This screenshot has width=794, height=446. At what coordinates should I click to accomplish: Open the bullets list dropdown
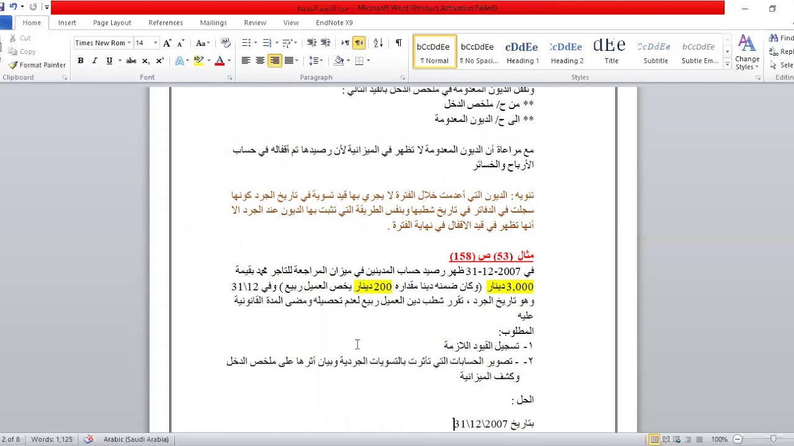pyautogui.click(x=254, y=43)
